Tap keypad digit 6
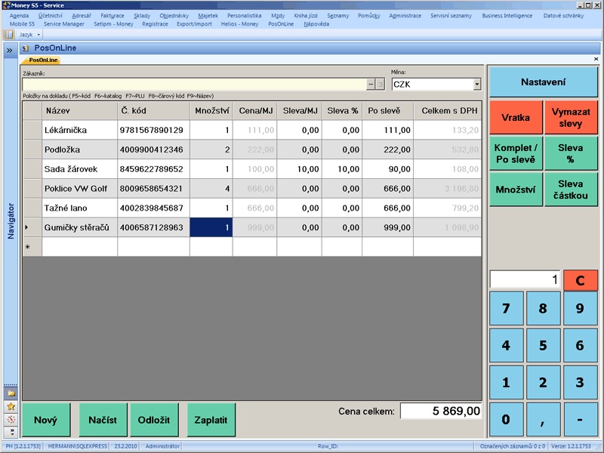The height and width of the screenshot is (453, 604). pos(580,345)
